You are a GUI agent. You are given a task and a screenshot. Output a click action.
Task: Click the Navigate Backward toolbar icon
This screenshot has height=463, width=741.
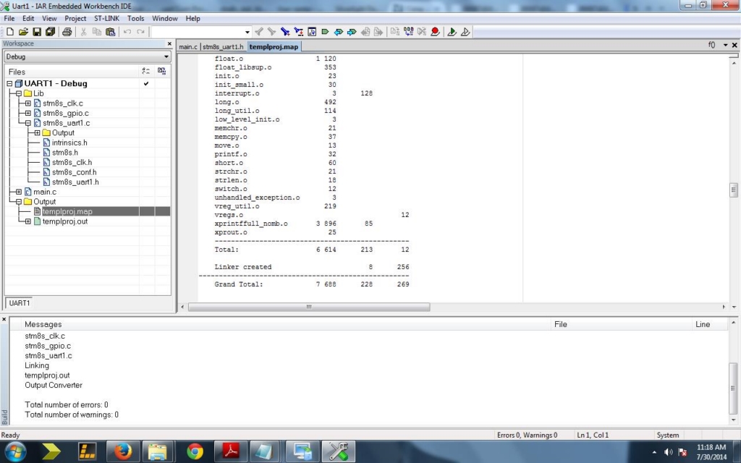[x=365, y=32]
